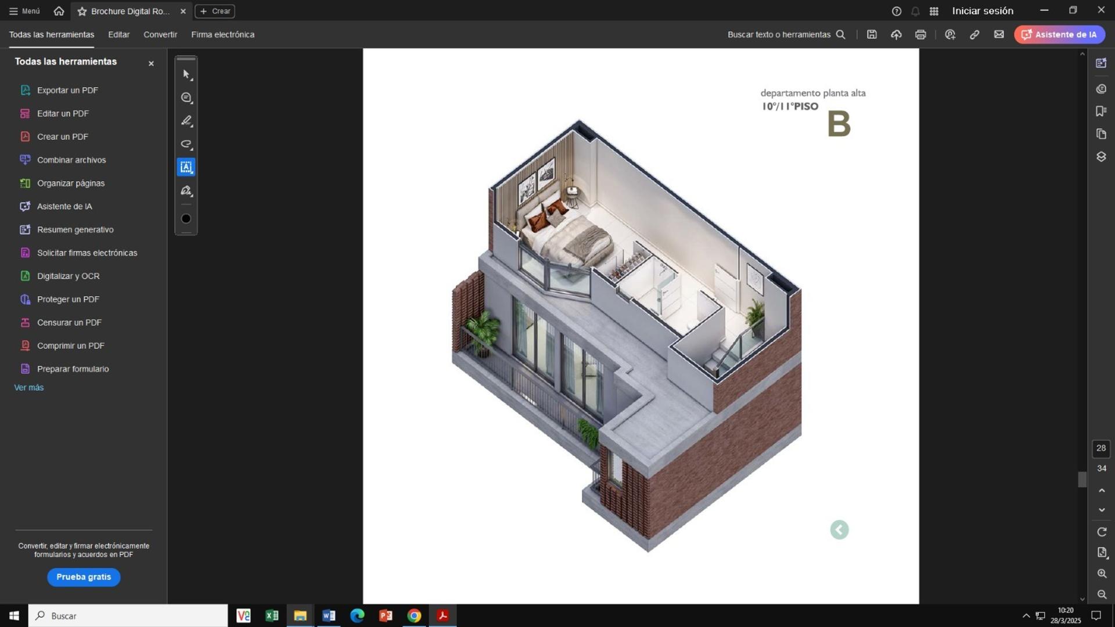
Task: Close the Brochure Digital tab
Action: (183, 11)
